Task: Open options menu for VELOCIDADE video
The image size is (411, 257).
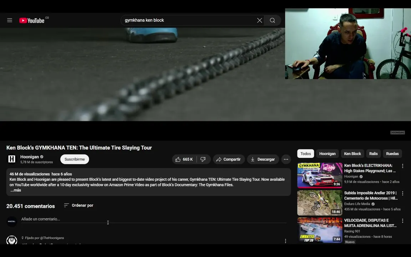Action: [x=402, y=221]
